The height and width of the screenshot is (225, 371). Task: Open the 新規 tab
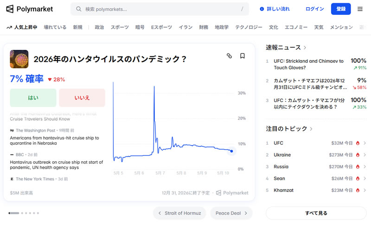[77, 27]
